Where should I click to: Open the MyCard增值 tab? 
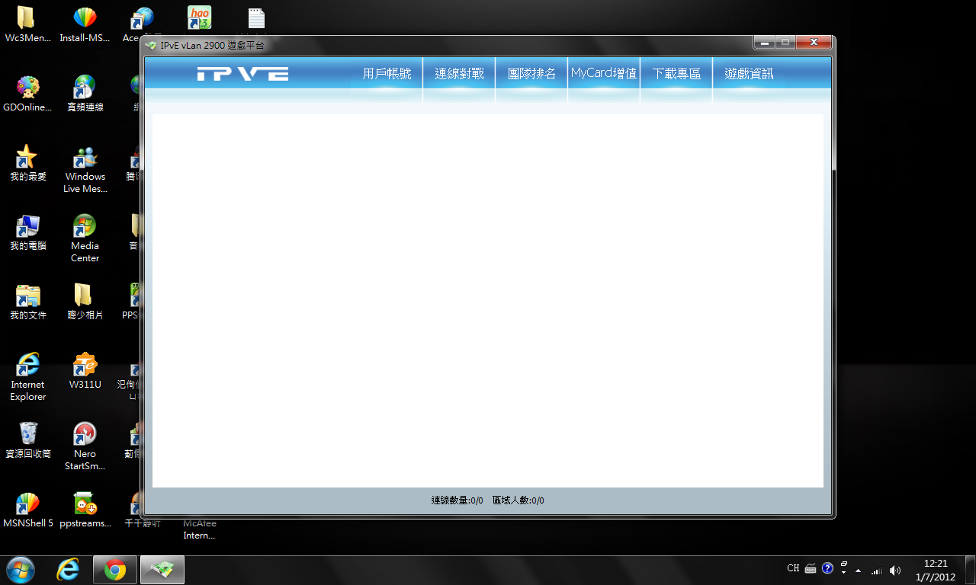coord(604,74)
